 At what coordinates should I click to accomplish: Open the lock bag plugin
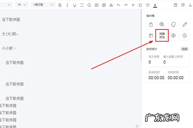pyautogui.click(x=151, y=25)
